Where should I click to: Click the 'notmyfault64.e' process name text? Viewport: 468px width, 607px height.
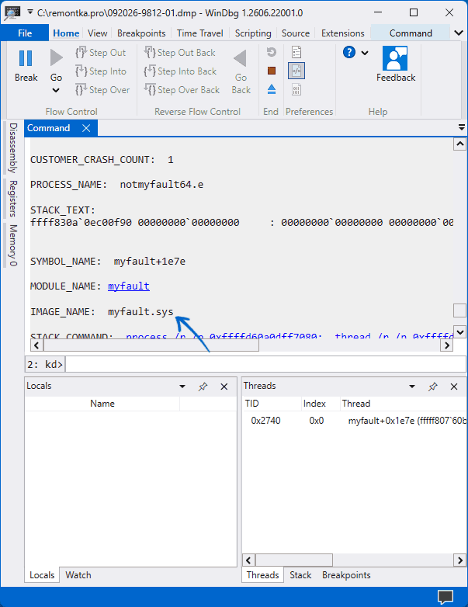tap(161, 185)
